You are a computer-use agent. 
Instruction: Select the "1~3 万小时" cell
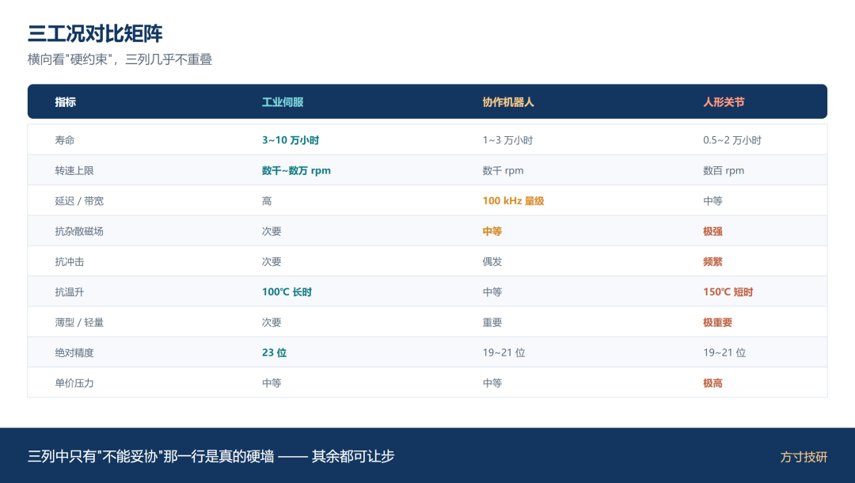(x=507, y=140)
